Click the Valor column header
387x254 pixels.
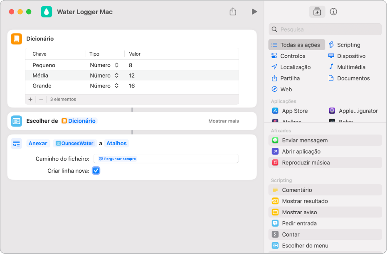[x=135, y=54]
